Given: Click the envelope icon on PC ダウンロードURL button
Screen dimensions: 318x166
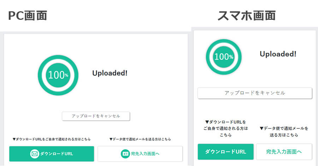Looking at the screenshot, I should [35, 154].
